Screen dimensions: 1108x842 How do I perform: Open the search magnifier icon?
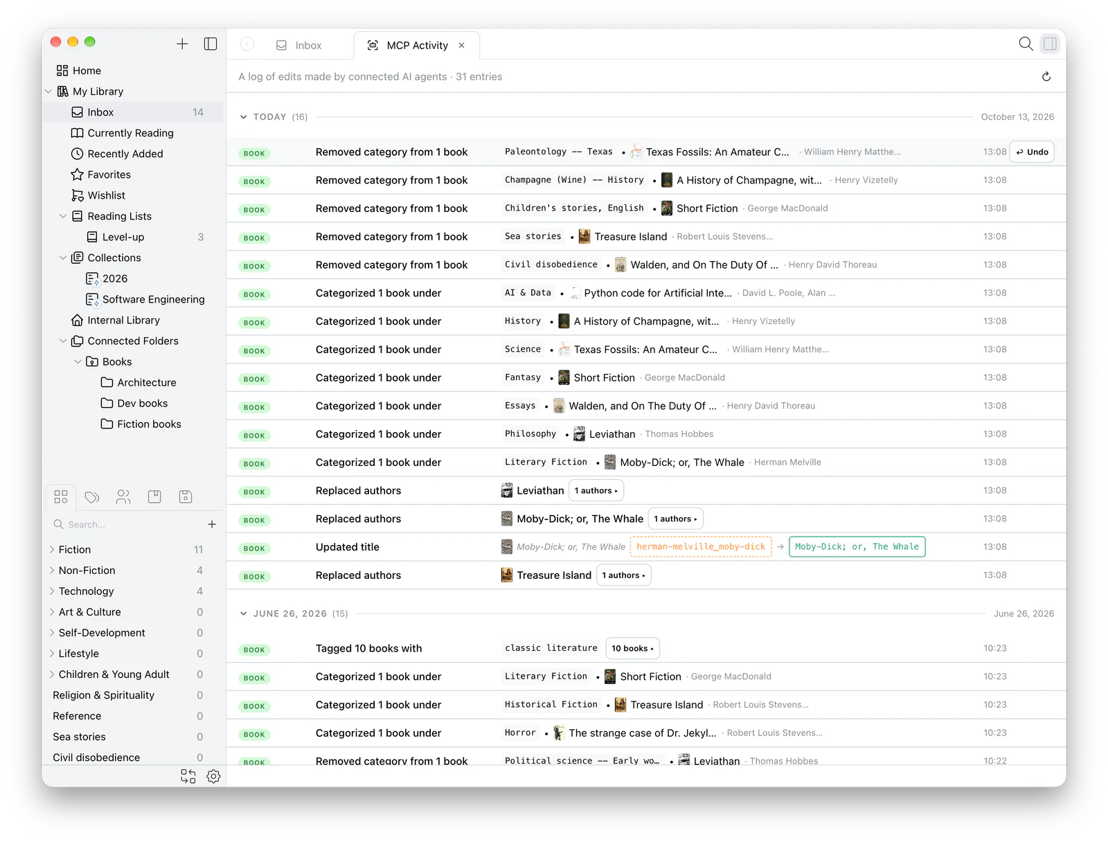pos(1026,44)
